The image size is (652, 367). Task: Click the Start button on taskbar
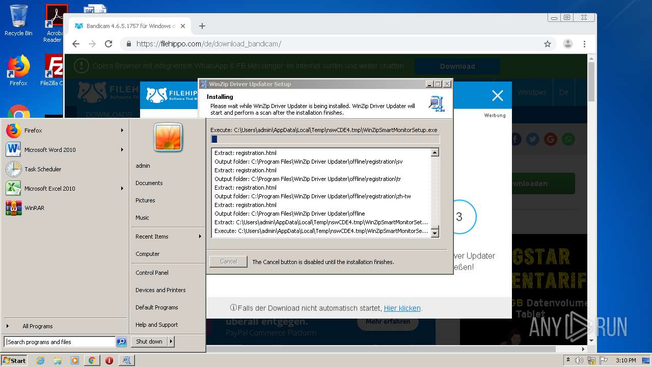point(14,360)
